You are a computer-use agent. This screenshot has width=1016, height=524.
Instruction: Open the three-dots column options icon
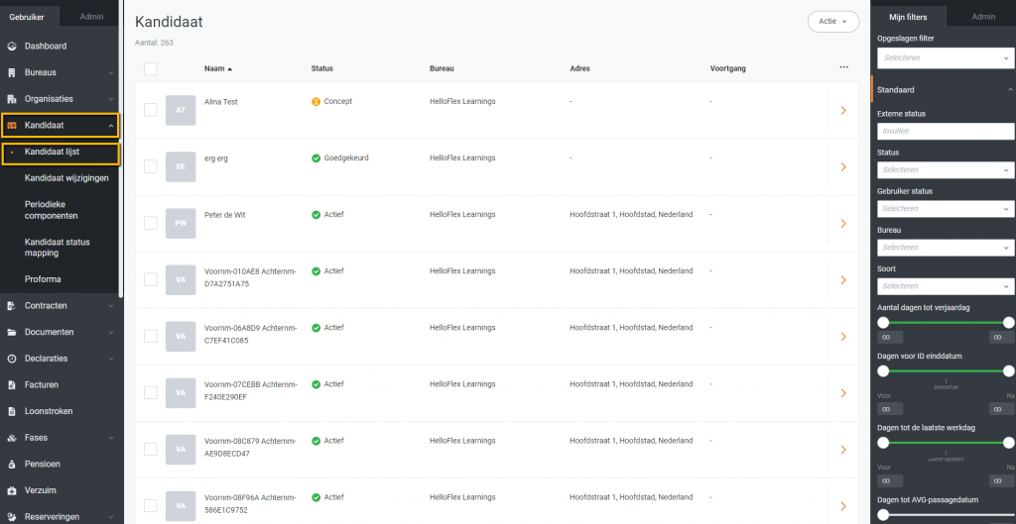pos(843,68)
